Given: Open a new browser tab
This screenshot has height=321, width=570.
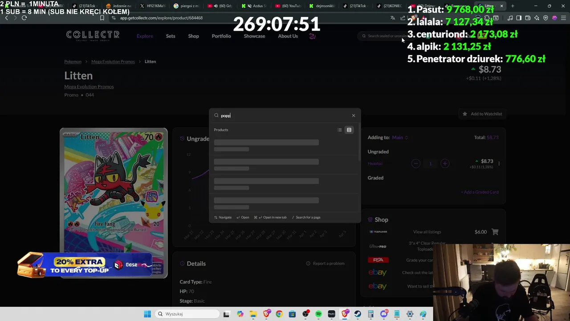Looking at the screenshot, I should point(513,6).
